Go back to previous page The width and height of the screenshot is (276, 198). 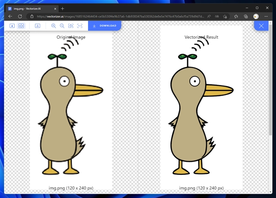pyautogui.click(x=10, y=16)
